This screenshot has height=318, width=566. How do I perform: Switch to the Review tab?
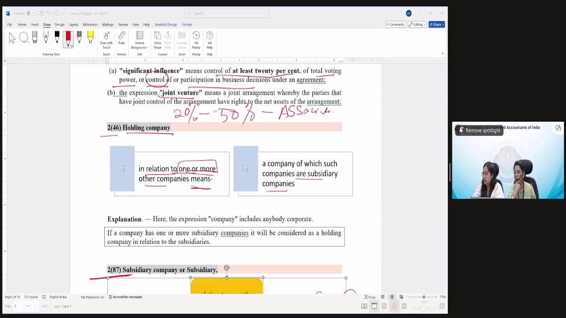(x=123, y=25)
